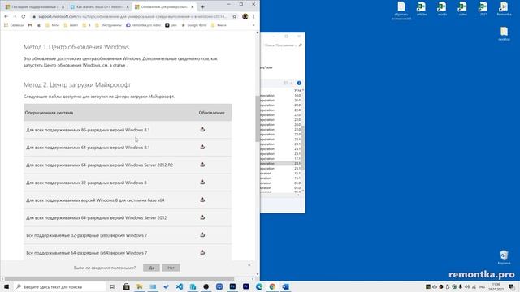520x292 pixels.
Task: Open Microsoft Word from the taskbar
Action: click(285, 286)
